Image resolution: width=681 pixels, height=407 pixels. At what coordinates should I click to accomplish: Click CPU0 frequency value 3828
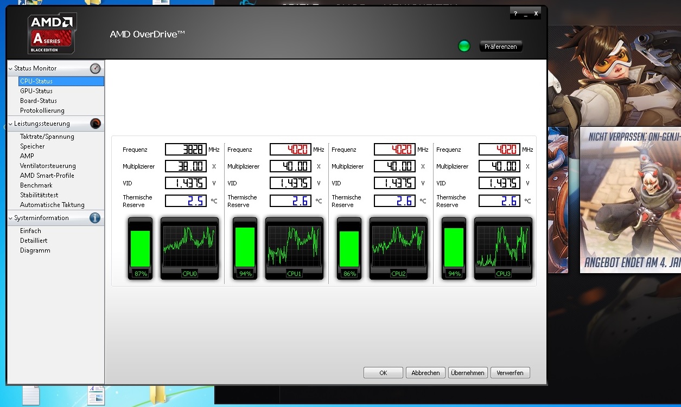[x=186, y=150]
